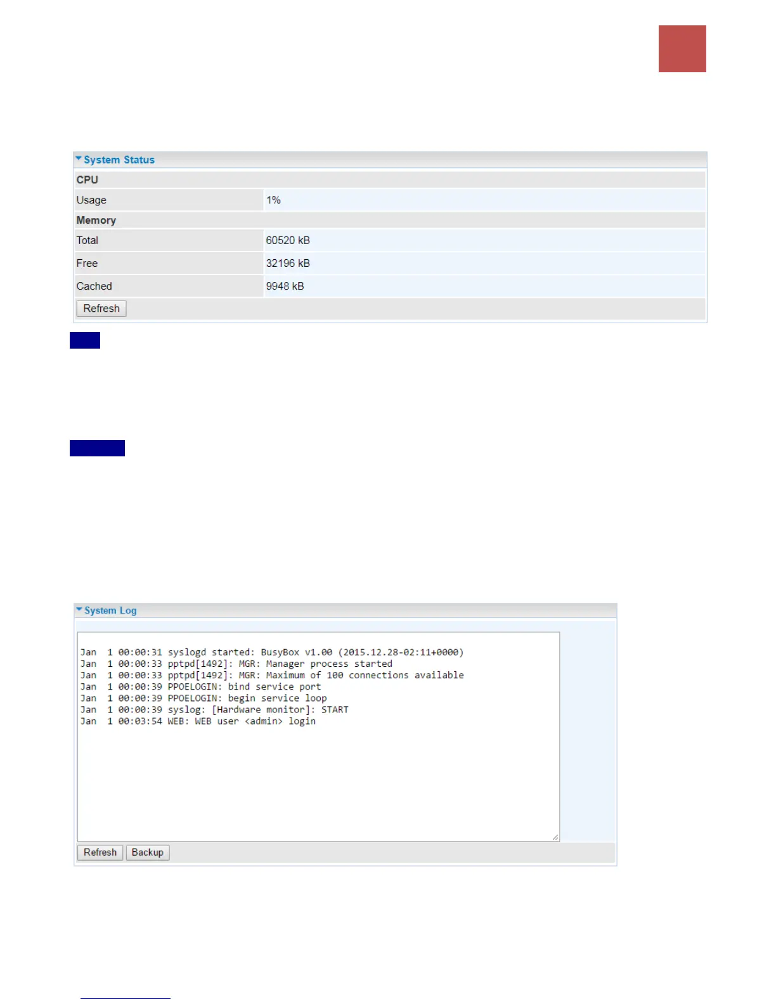The width and height of the screenshot is (776, 1004).
Task: Click the Memory section header
Action: (x=390, y=221)
